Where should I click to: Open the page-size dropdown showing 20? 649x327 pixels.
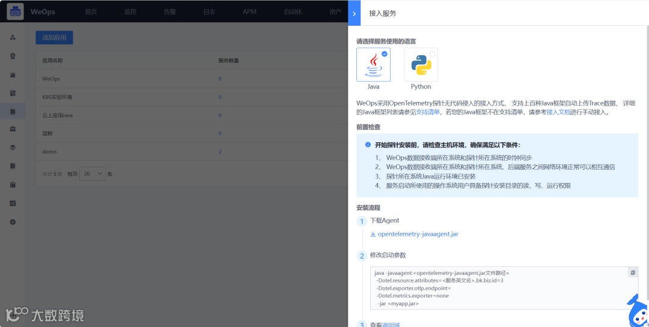click(93, 174)
